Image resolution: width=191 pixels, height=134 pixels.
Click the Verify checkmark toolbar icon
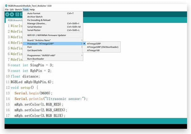pos(7,14)
